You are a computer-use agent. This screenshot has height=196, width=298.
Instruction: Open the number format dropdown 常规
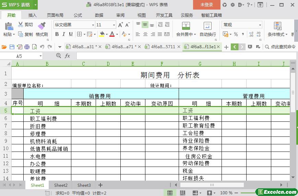[x=260, y=25]
